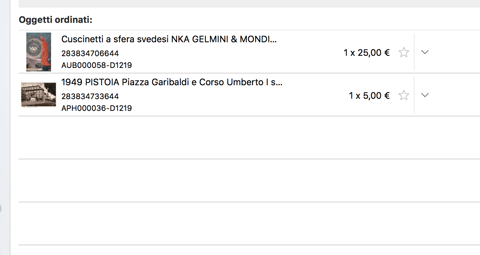The image size is (480, 255).
Task: Click the gray bar above Oggetti ordinati
Action: [249, 3]
